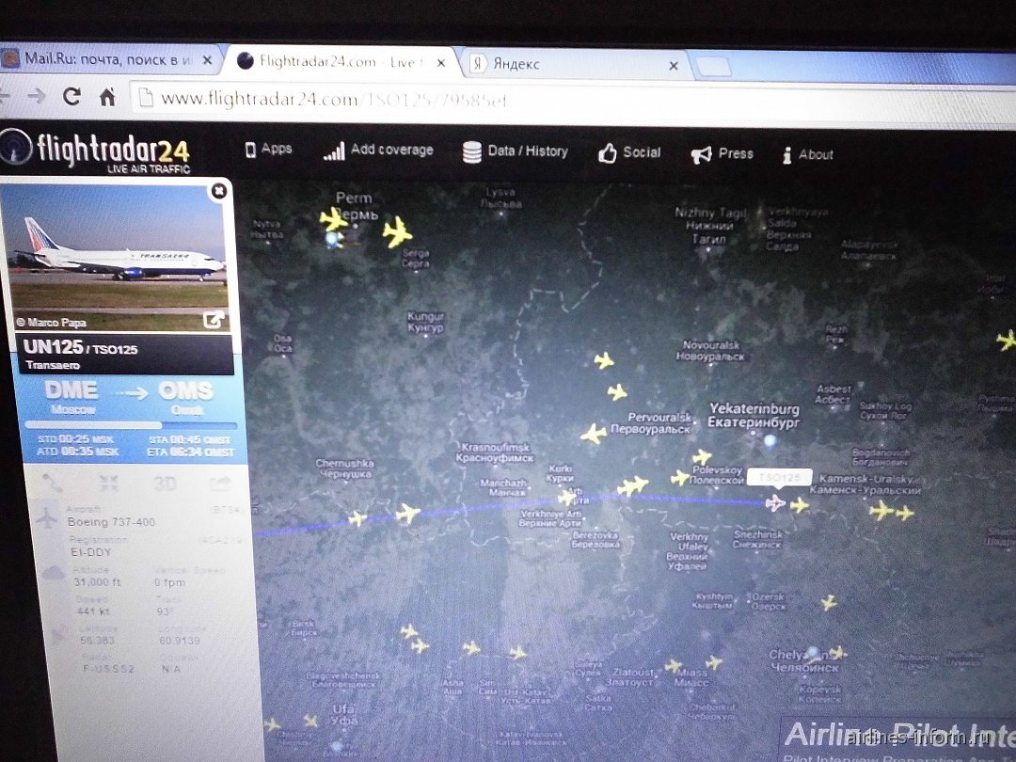
Task: Go to the browser home page icon
Action: pyautogui.click(x=107, y=97)
